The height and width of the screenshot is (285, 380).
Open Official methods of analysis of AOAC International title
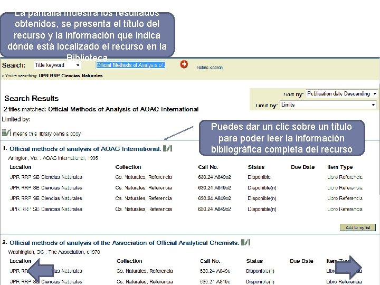click(x=85, y=149)
